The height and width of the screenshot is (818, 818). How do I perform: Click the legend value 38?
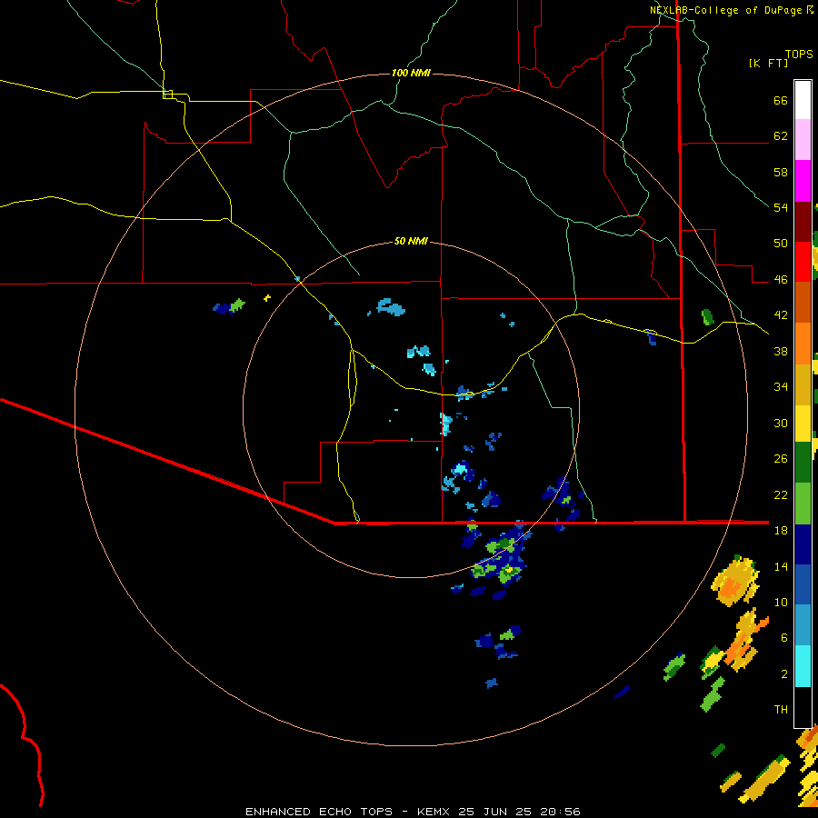pos(781,352)
